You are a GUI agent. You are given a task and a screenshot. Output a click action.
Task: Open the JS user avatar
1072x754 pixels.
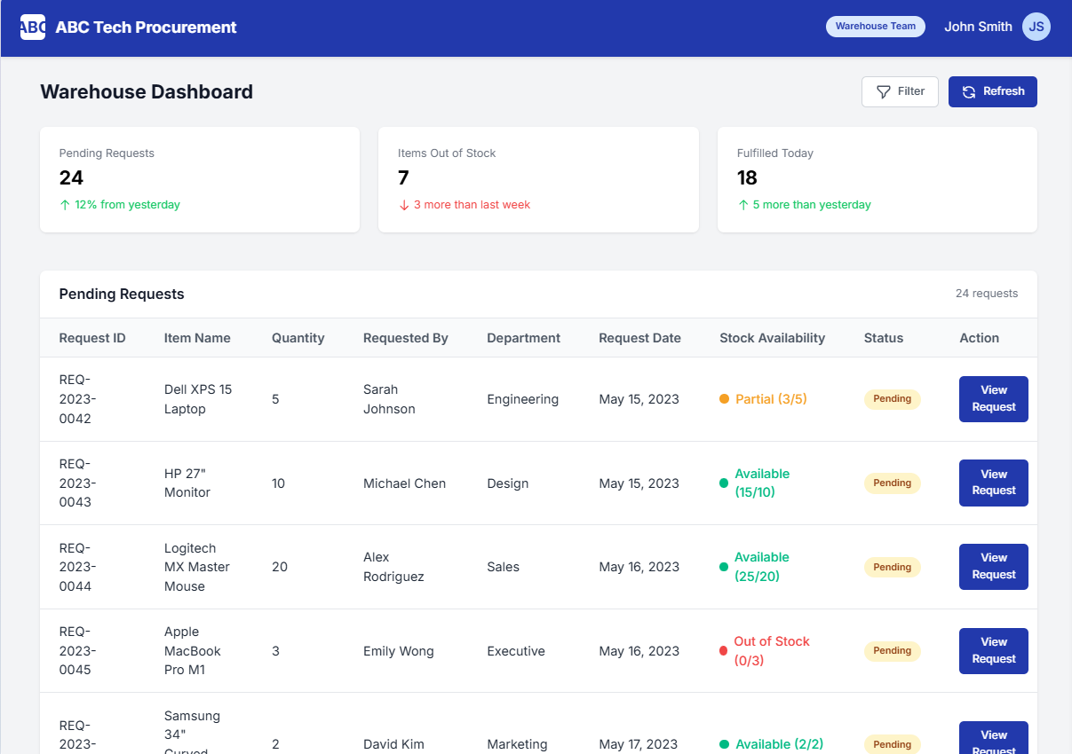click(x=1036, y=27)
